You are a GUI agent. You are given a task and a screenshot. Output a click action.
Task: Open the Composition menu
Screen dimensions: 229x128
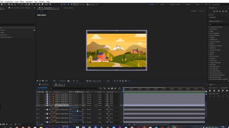pos(9,1)
